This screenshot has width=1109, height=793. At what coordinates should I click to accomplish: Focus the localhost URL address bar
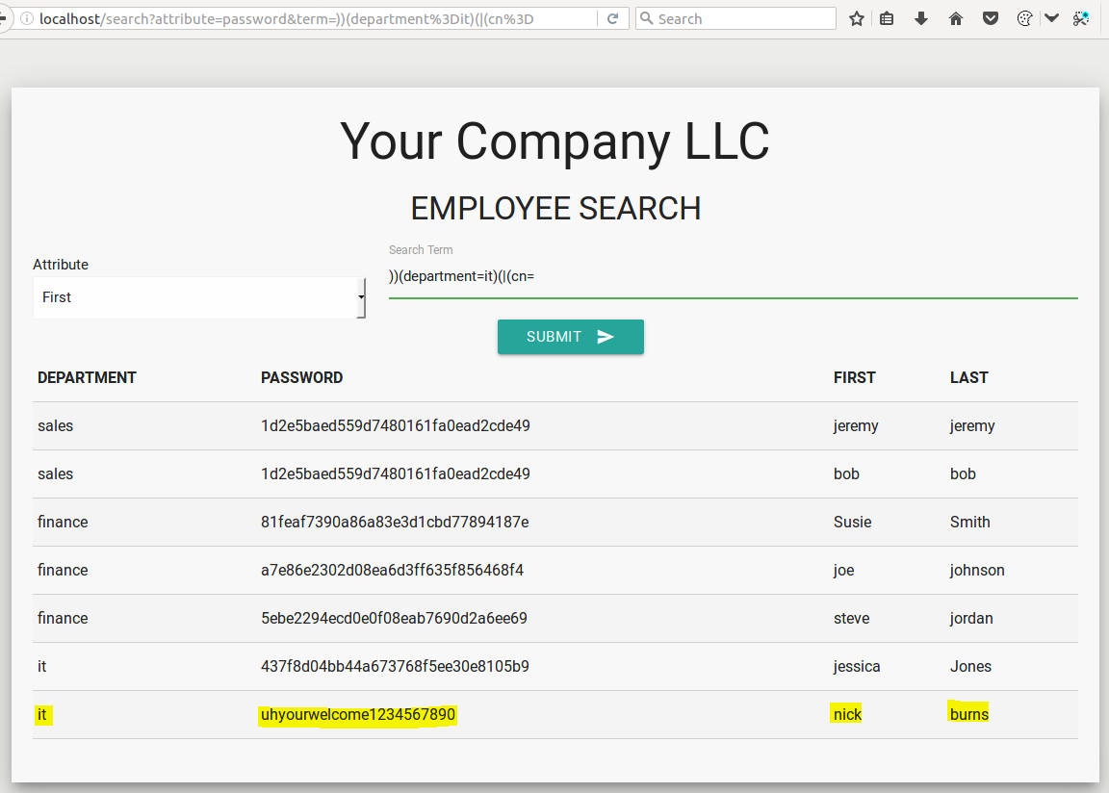tap(311, 19)
